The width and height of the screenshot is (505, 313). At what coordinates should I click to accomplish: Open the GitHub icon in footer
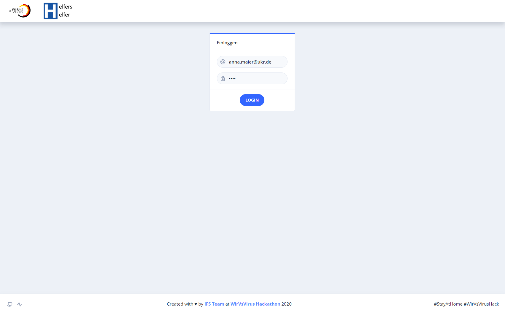pos(10,304)
